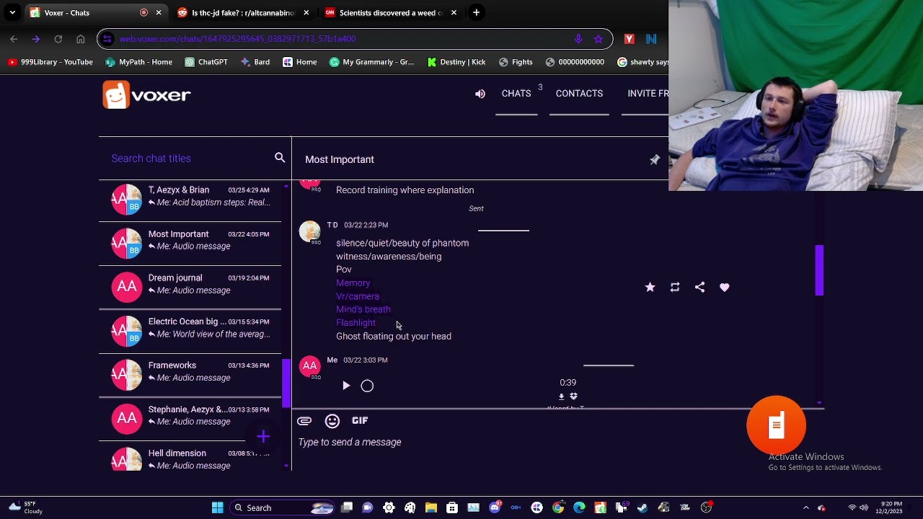923x519 pixels.
Task: Open the weather widget showing 55°F
Action: point(27,507)
